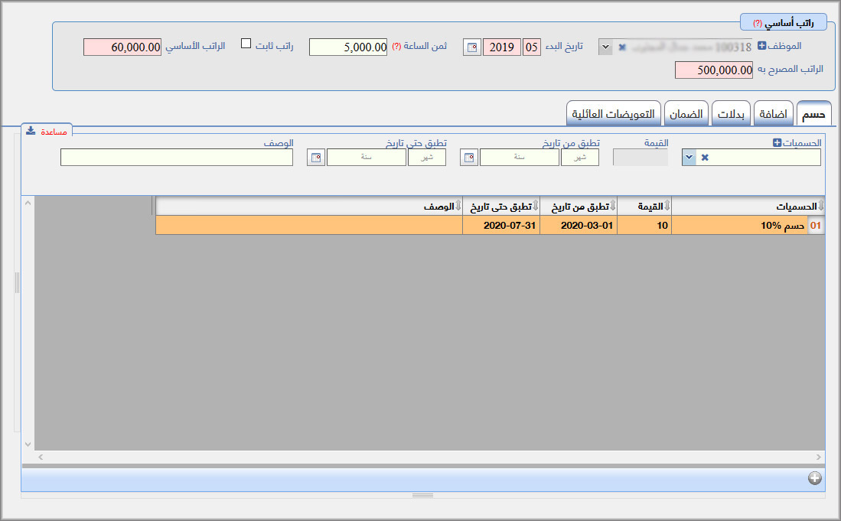Select the بدلات tab

tap(730, 114)
